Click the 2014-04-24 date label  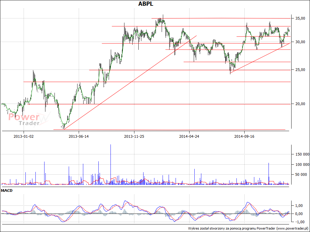[x=189, y=137]
